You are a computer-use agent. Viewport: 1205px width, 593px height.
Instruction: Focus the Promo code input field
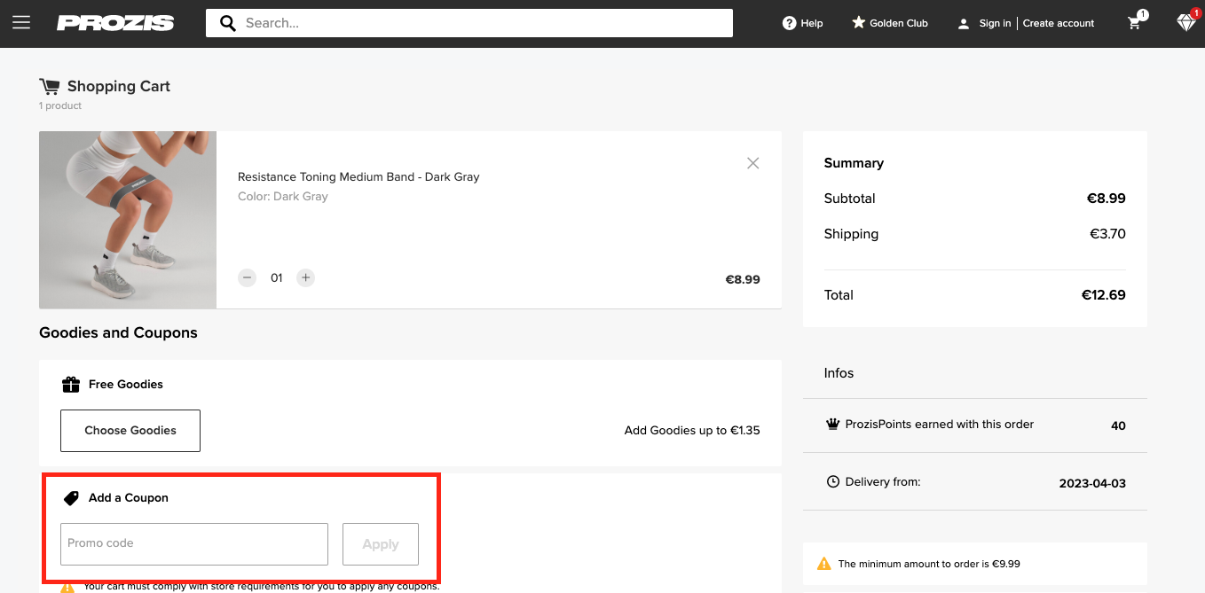pos(194,543)
